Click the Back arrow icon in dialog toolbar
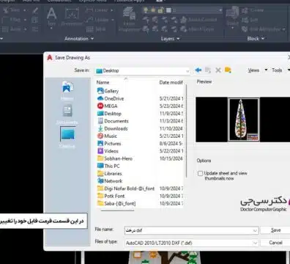Screen dimensions: 290x264 [x=198, y=70]
